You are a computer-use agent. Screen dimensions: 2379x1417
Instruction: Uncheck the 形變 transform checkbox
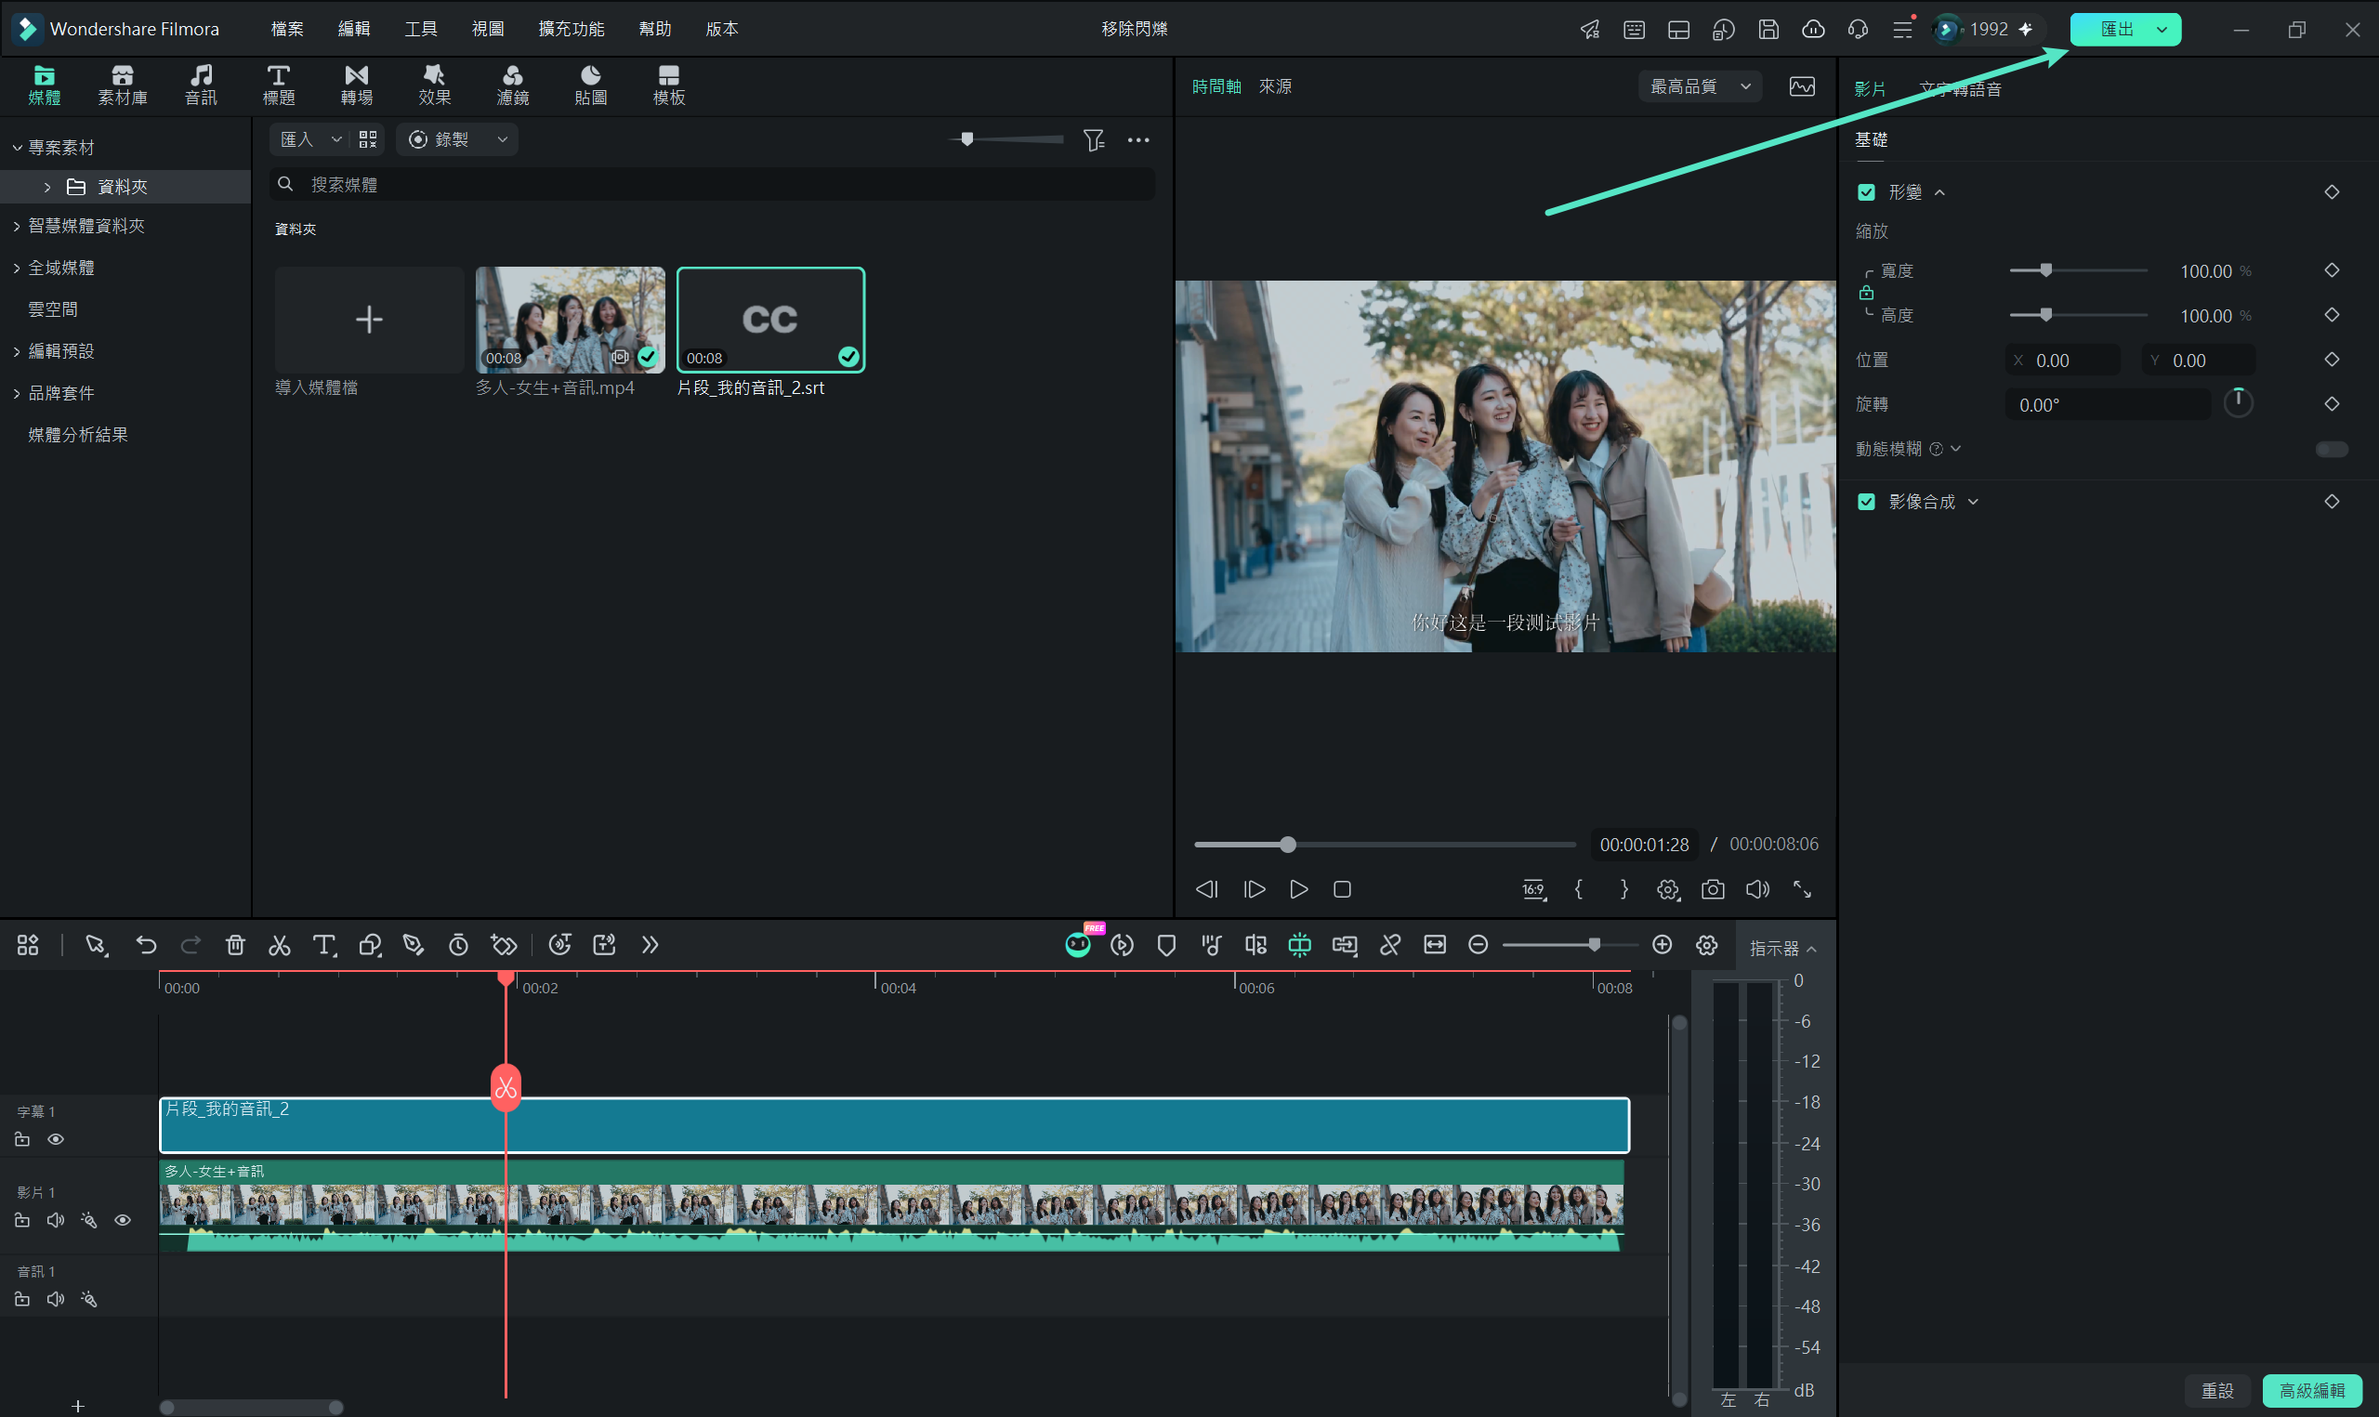pos(1866,193)
